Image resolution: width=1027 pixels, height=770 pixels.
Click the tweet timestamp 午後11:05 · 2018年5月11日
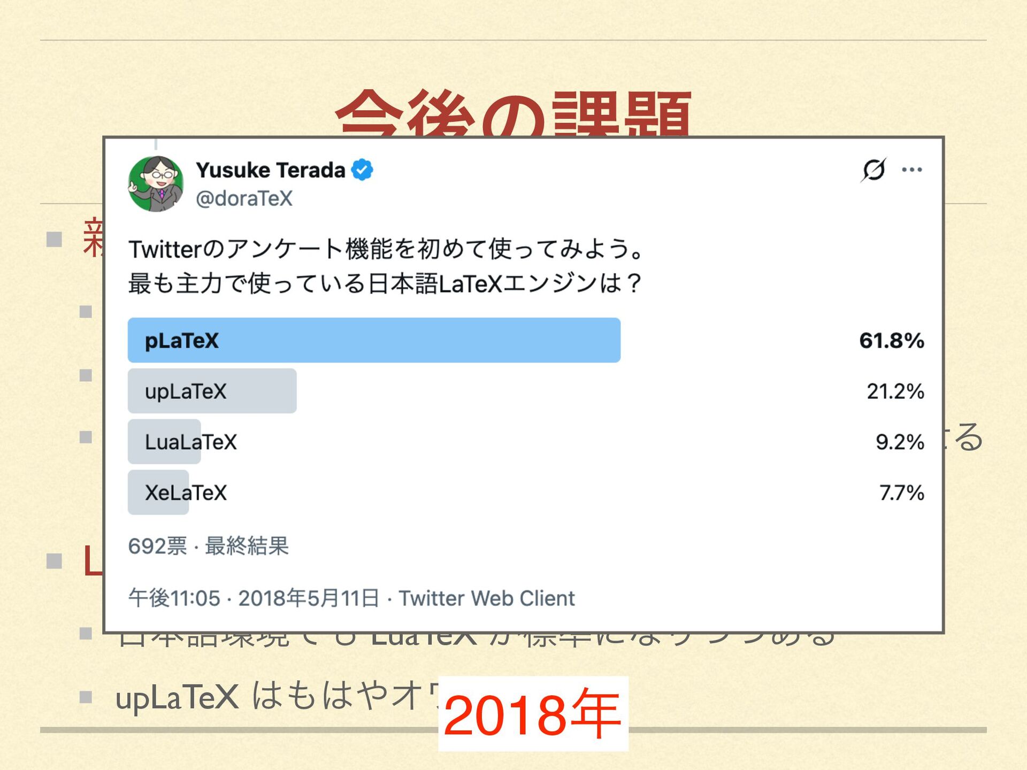[254, 598]
